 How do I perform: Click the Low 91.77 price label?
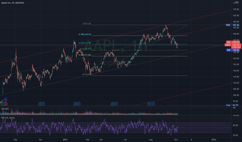(232, 105)
